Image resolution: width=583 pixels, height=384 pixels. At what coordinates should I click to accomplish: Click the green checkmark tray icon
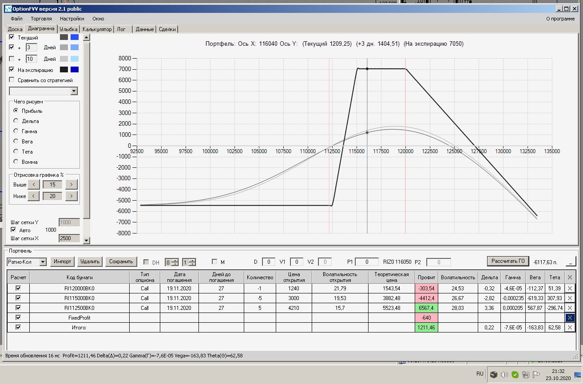[x=515, y=375]
